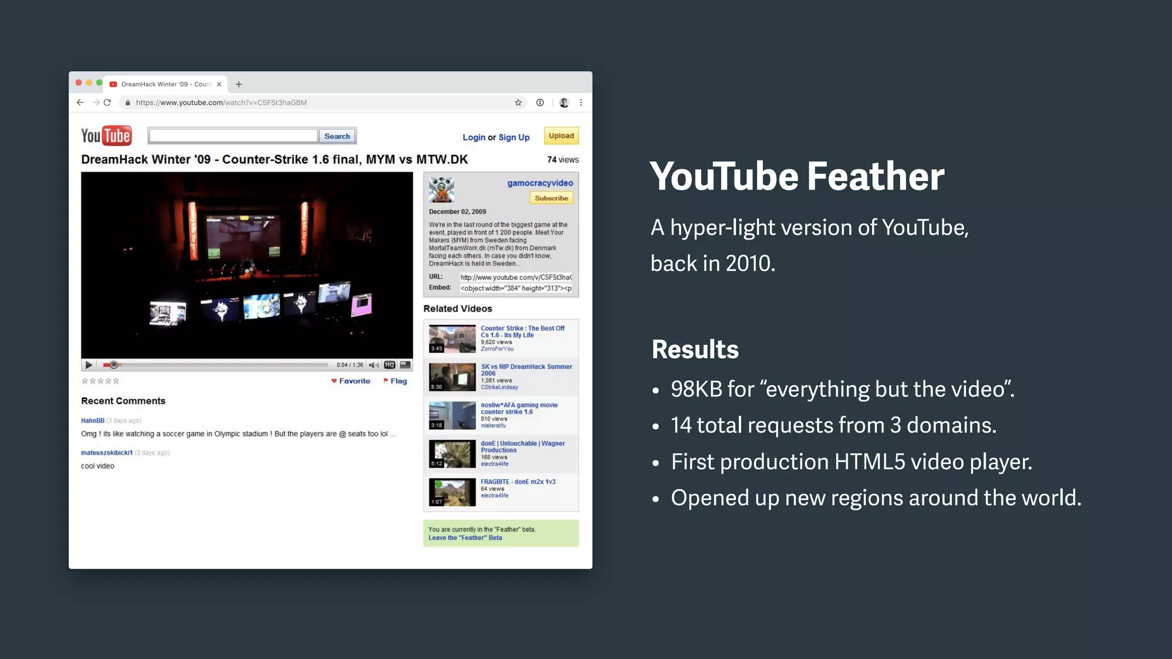The height and width of the screenshot is (659, 1172).
Task: Click the Search button
Action: point(337,136)
